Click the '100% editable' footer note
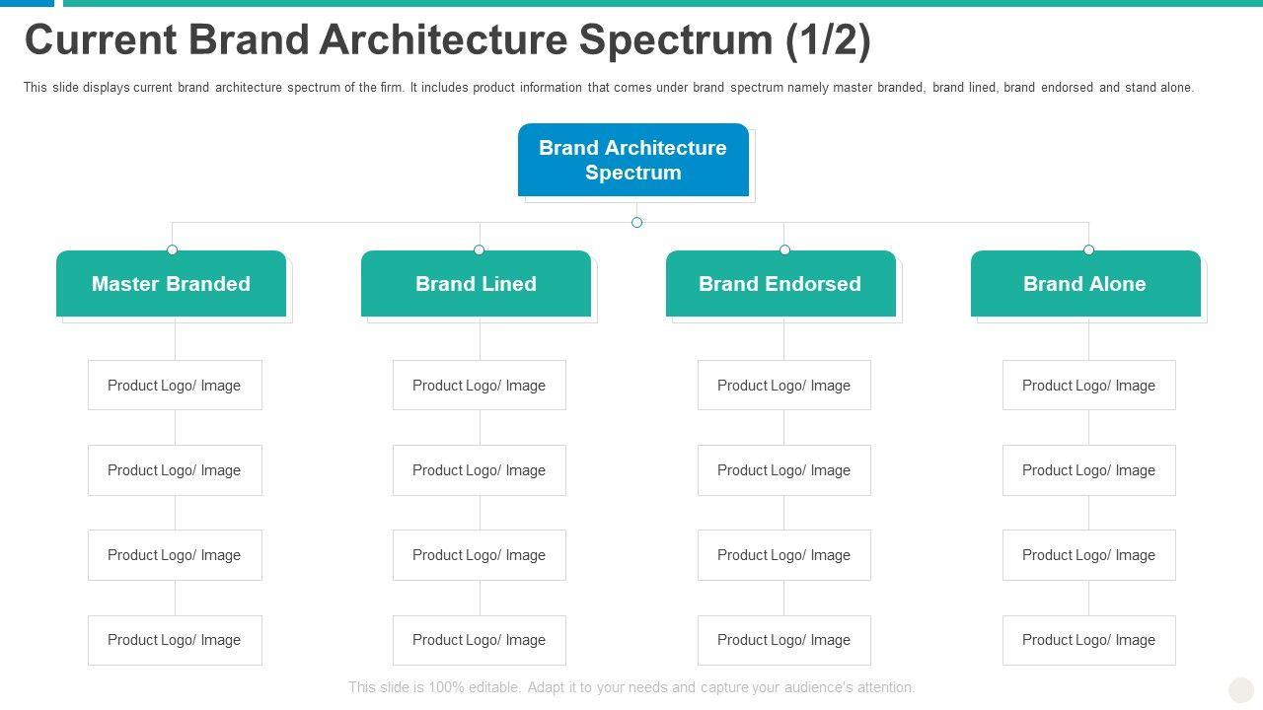The image size is (1263, 710). coord(631,687)
